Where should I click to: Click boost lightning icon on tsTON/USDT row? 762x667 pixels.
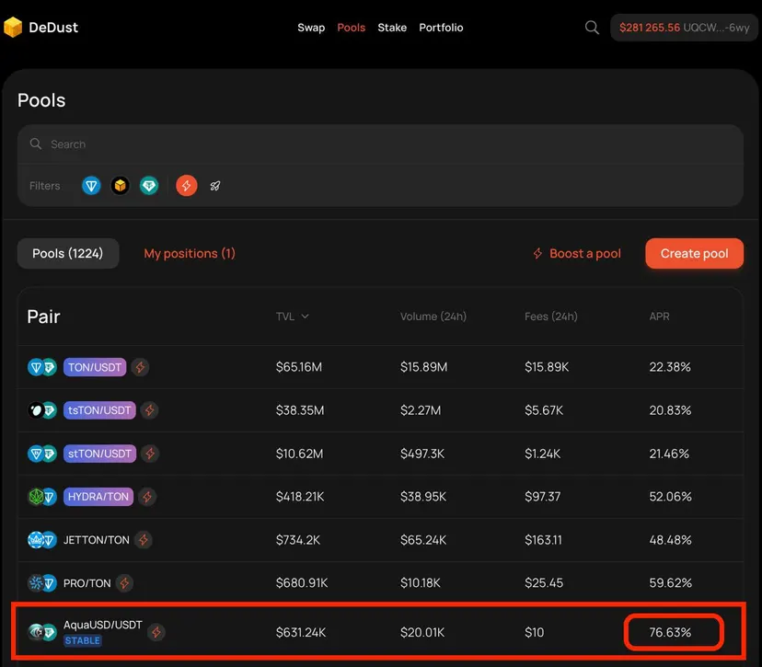(149, 410)
